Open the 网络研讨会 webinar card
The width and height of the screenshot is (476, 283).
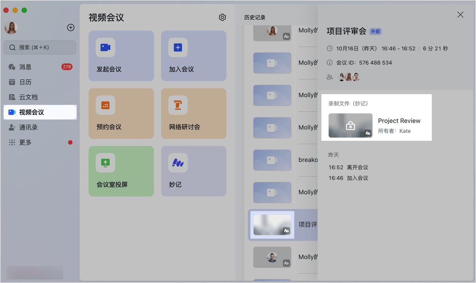coord(193,113)
